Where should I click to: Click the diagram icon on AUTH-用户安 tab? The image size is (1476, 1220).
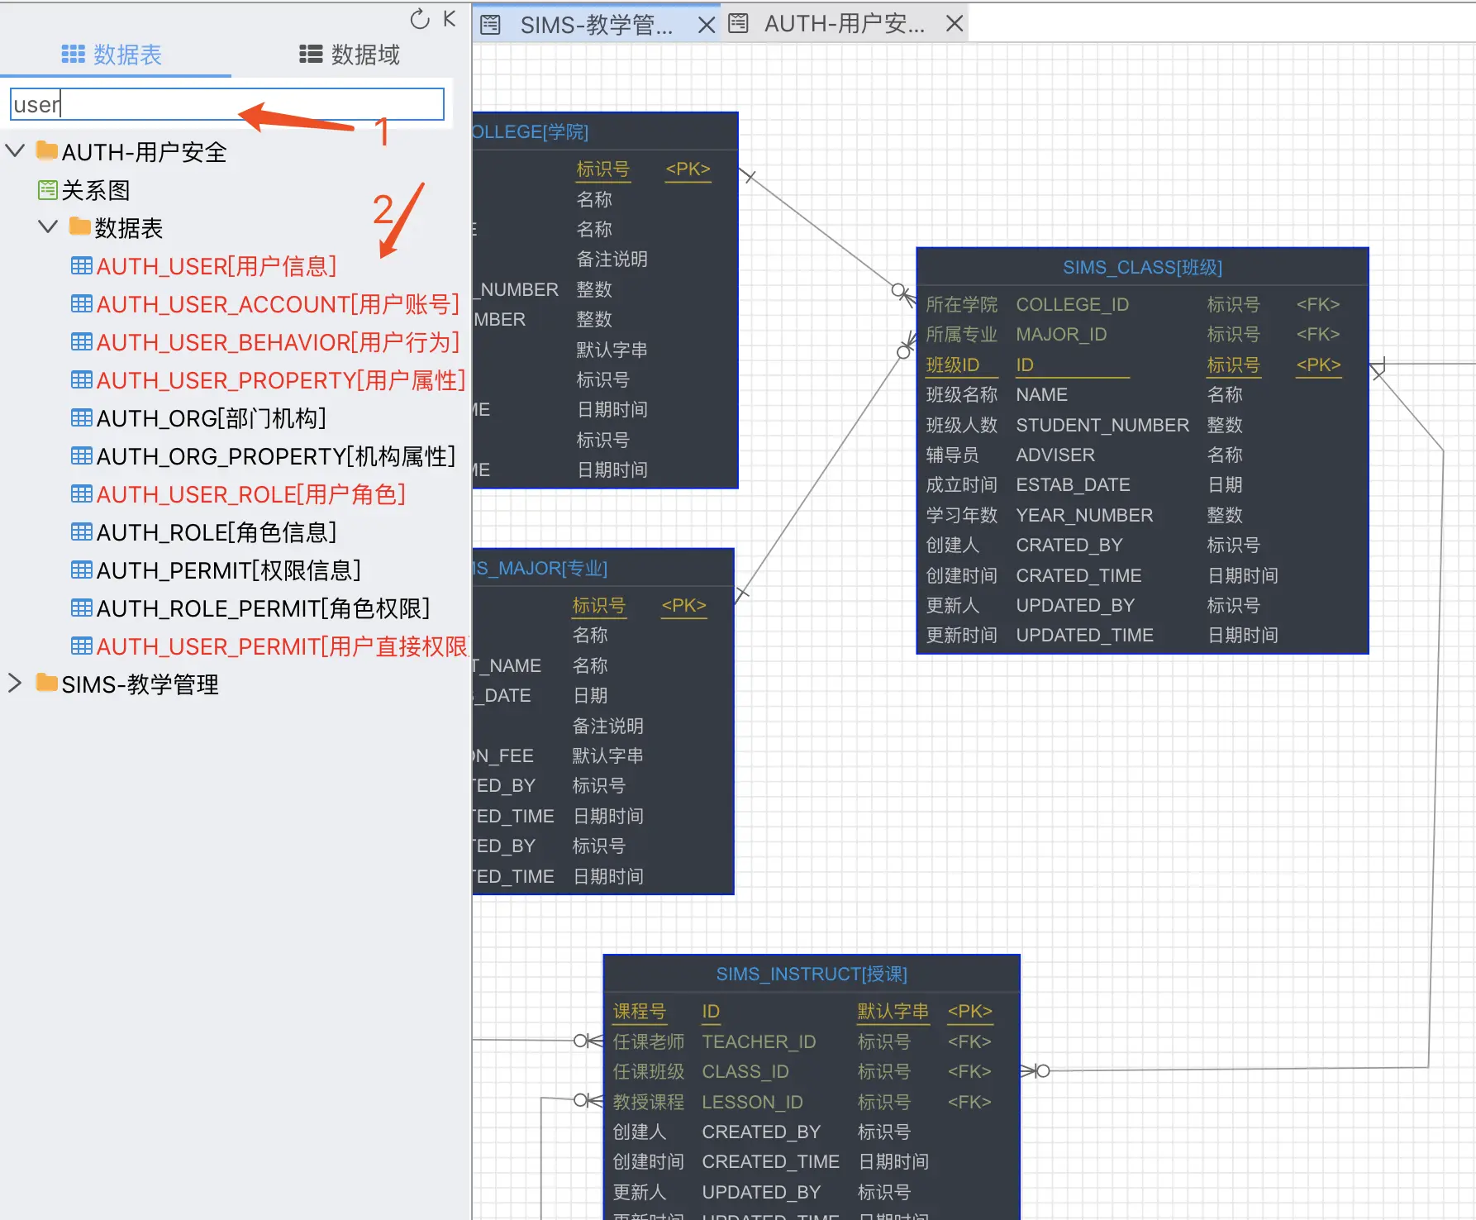pyautogui.click(x=738, y=23)
